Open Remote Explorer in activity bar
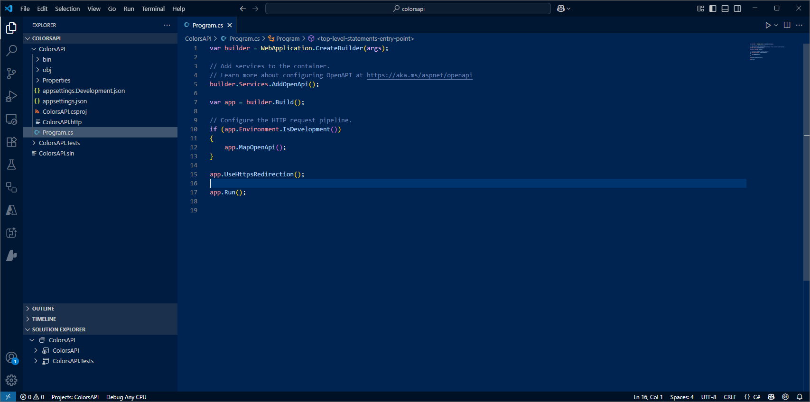 coord(11,119)
